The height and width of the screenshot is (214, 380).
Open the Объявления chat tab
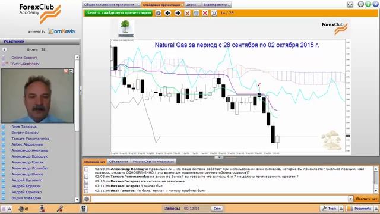point(119,162)
